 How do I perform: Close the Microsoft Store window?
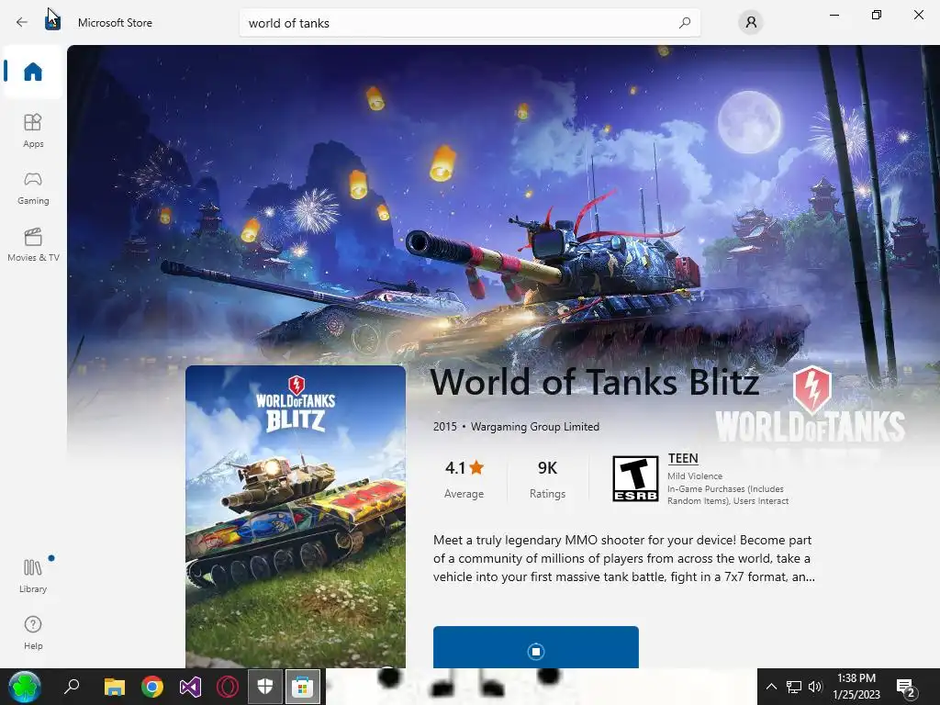pos(918,15)
